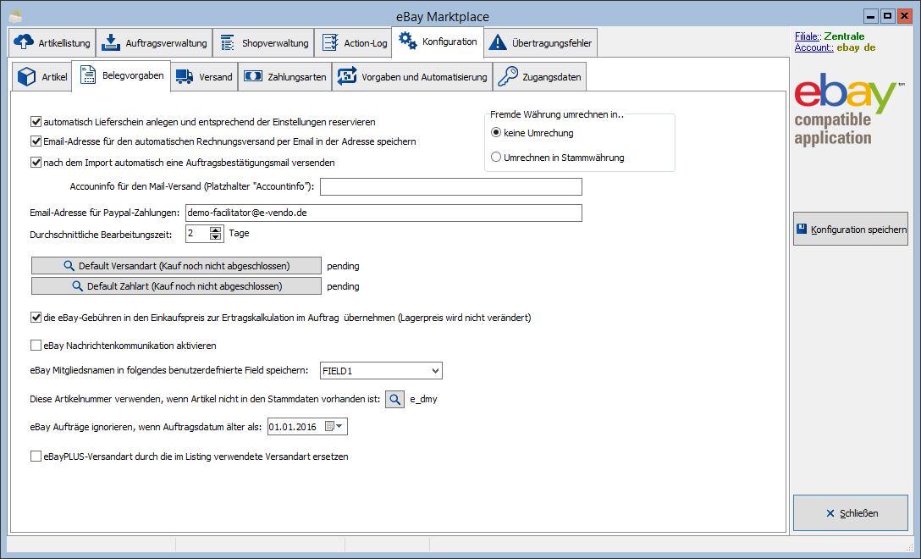Click the Belegvorgaben document icon

(x=87, y=75)
